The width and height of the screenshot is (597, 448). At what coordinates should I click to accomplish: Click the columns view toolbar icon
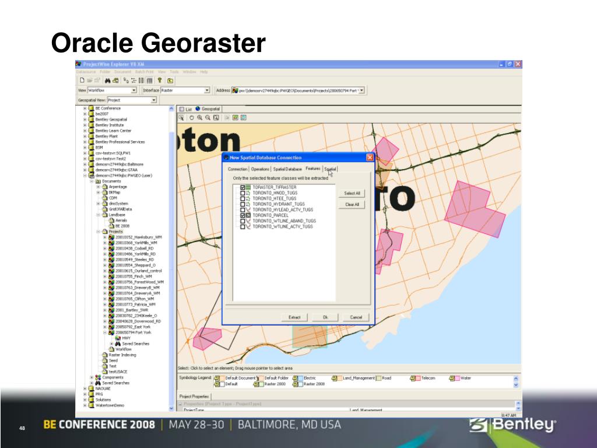(x=150, y=80)
